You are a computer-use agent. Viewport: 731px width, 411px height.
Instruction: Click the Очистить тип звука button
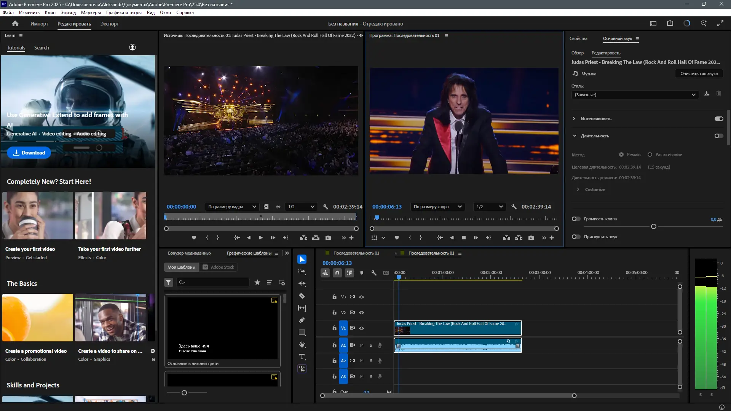click(x=699, y=73)
